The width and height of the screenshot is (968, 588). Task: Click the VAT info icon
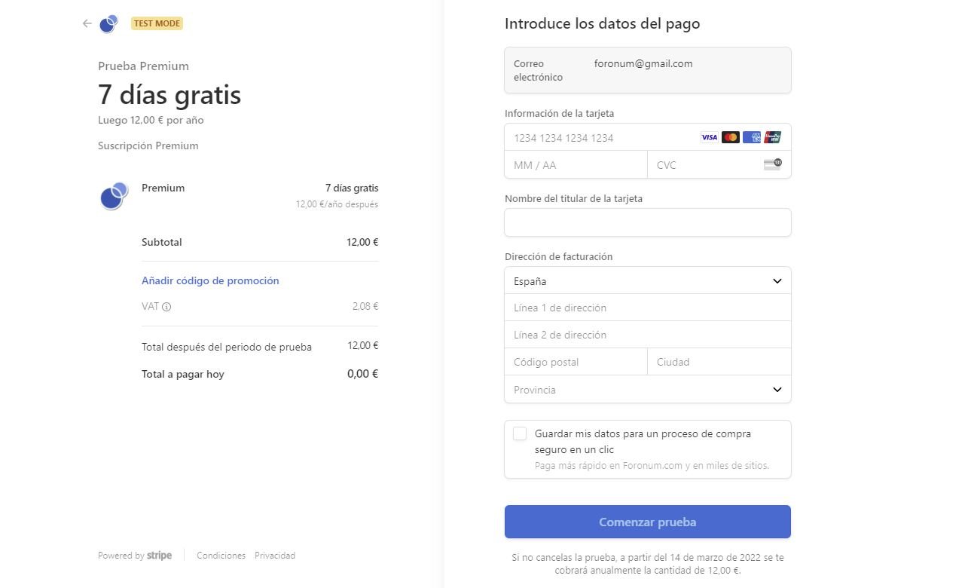[x=166, y=307]
